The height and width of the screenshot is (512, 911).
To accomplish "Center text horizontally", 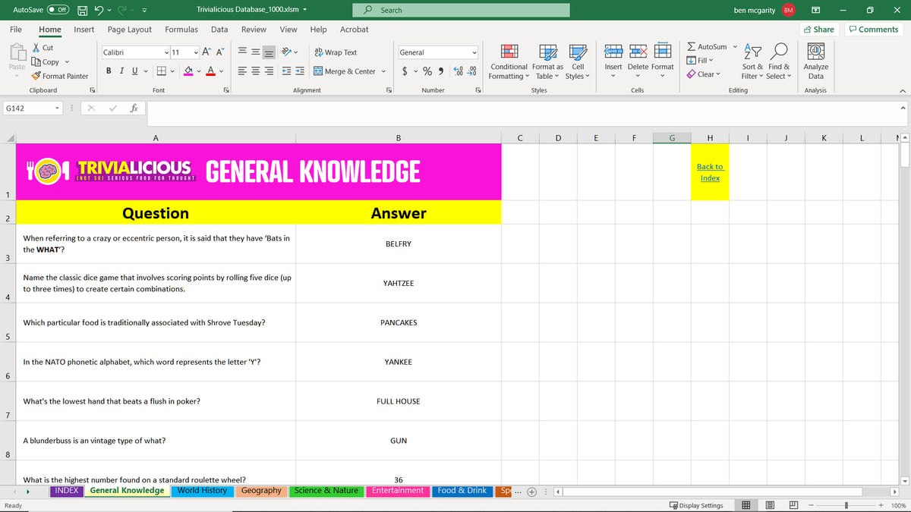I will pos(256,71).
